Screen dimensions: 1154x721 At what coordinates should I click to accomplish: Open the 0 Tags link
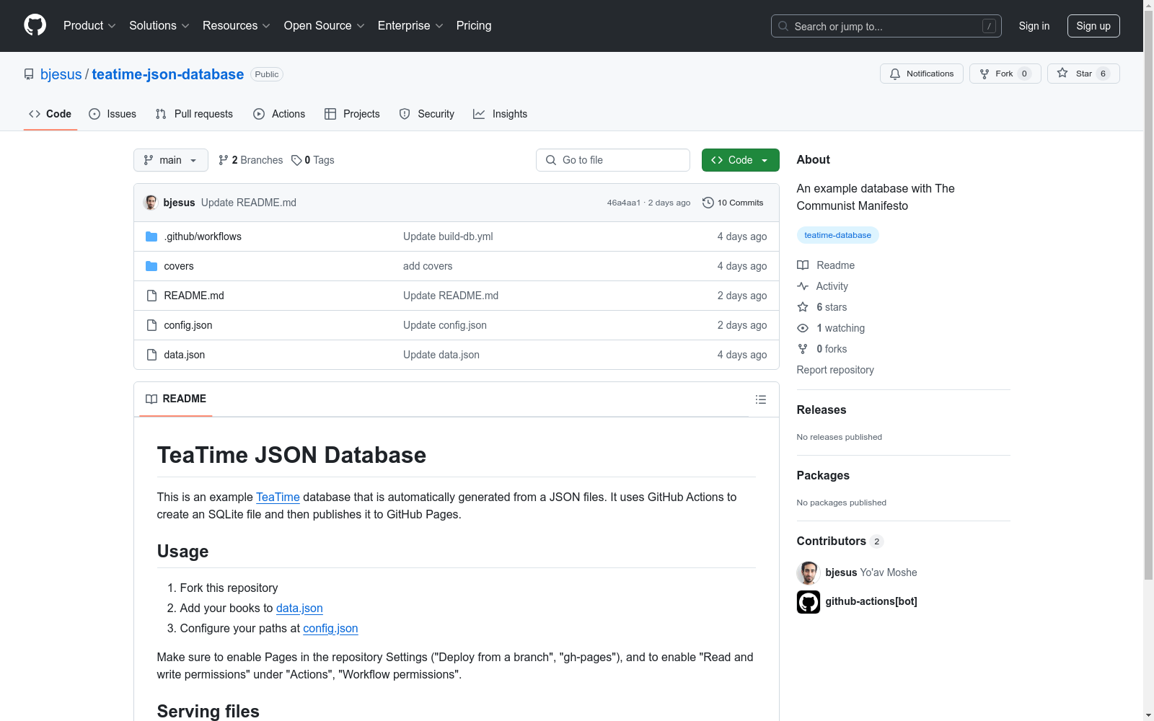tap(313, 160)
